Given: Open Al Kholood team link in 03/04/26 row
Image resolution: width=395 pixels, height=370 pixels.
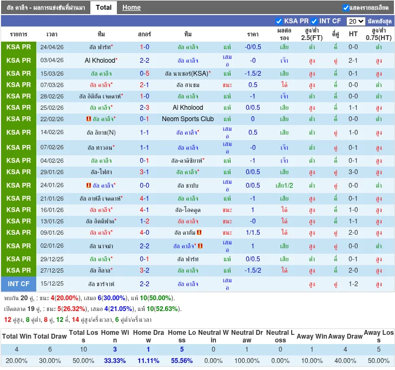Looking at the screenshot, I should click(100, 61).
